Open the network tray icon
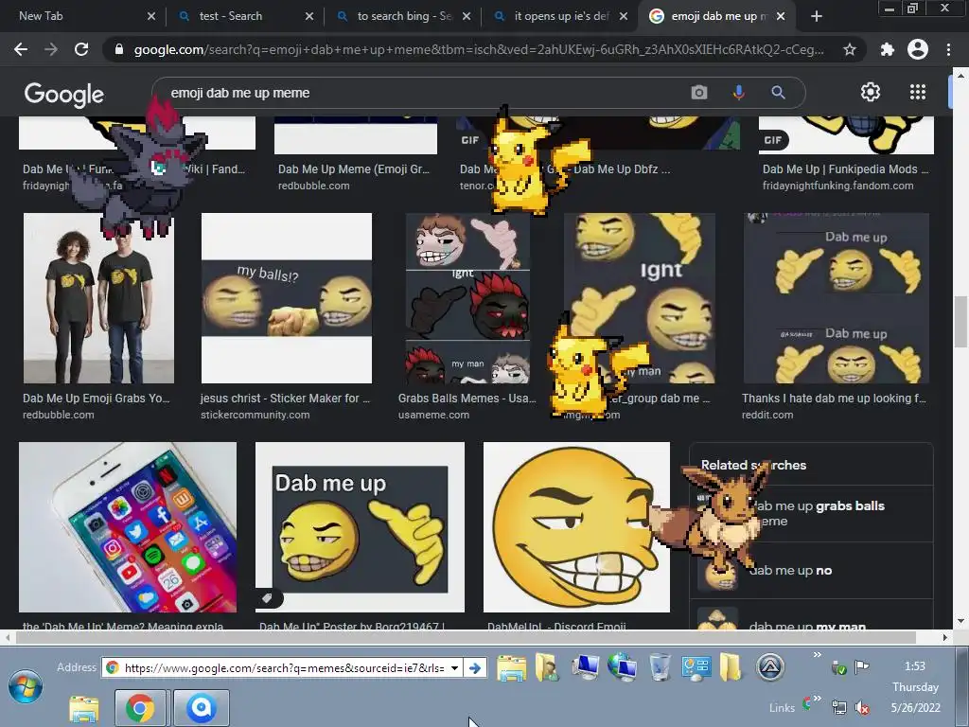This screenshot has width=969, height=727. coord(839,707)
